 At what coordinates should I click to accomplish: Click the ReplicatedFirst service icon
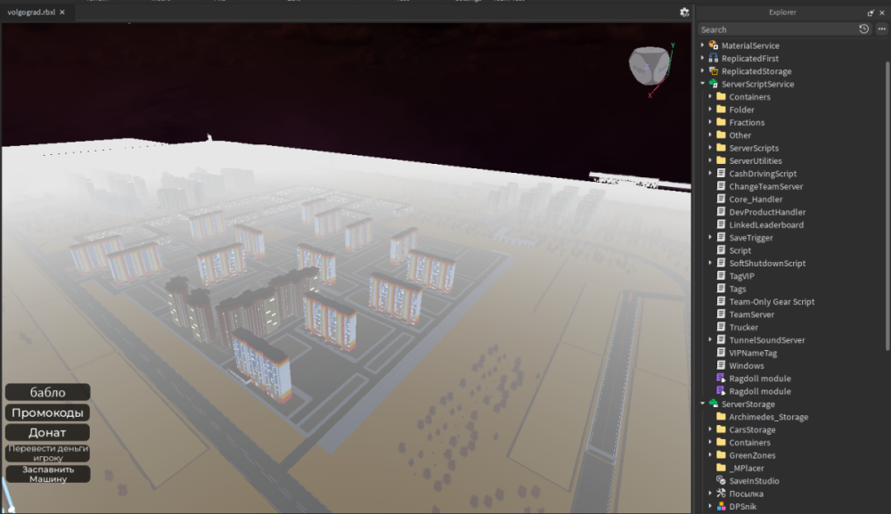click(713, 58)
